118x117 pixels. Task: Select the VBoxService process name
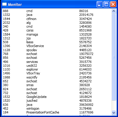35,46
